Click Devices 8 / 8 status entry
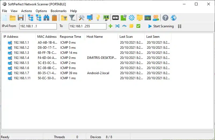 pos(101,137)
